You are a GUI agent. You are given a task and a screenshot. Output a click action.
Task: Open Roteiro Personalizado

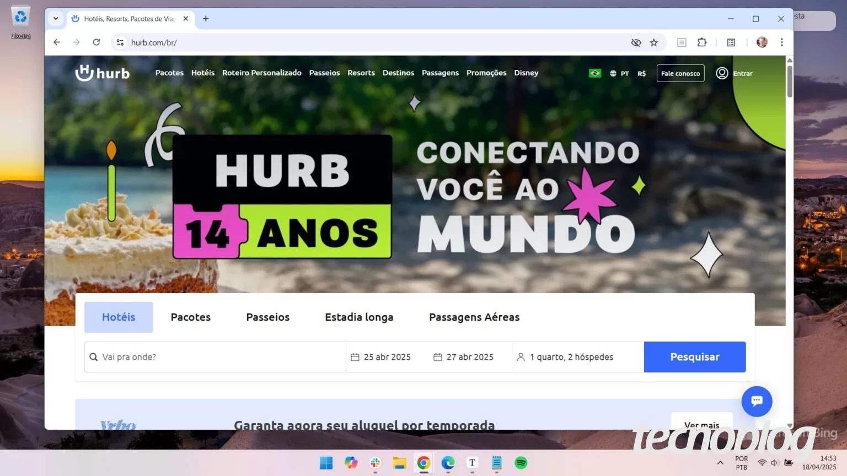pyautogui.click(x=262, y=73)
